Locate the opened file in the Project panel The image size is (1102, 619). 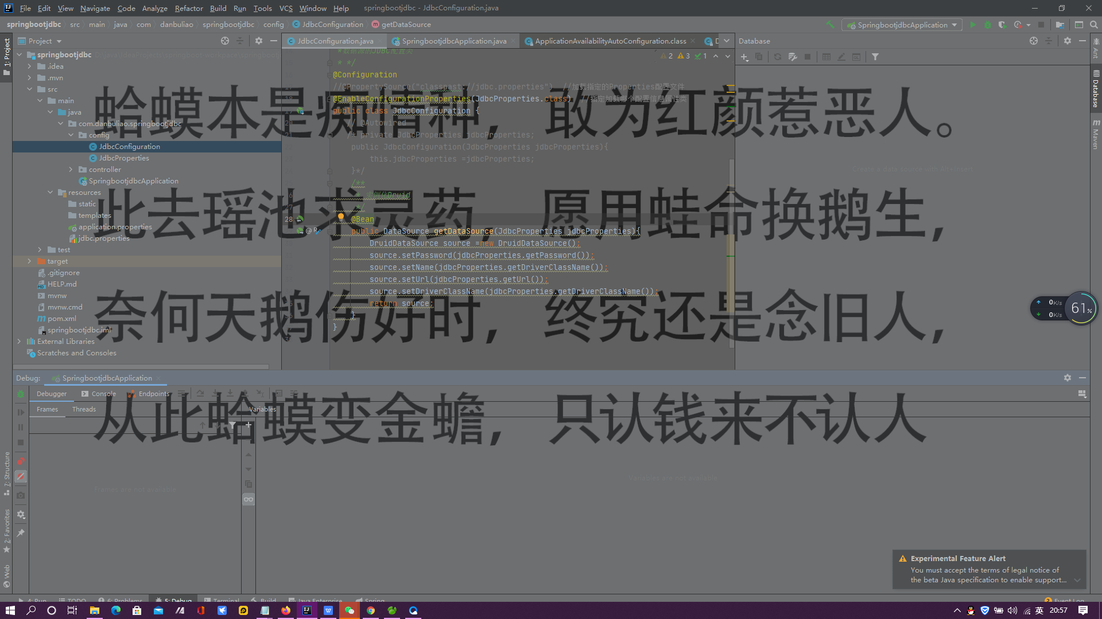pyautogui.click(x=225, y=41)
